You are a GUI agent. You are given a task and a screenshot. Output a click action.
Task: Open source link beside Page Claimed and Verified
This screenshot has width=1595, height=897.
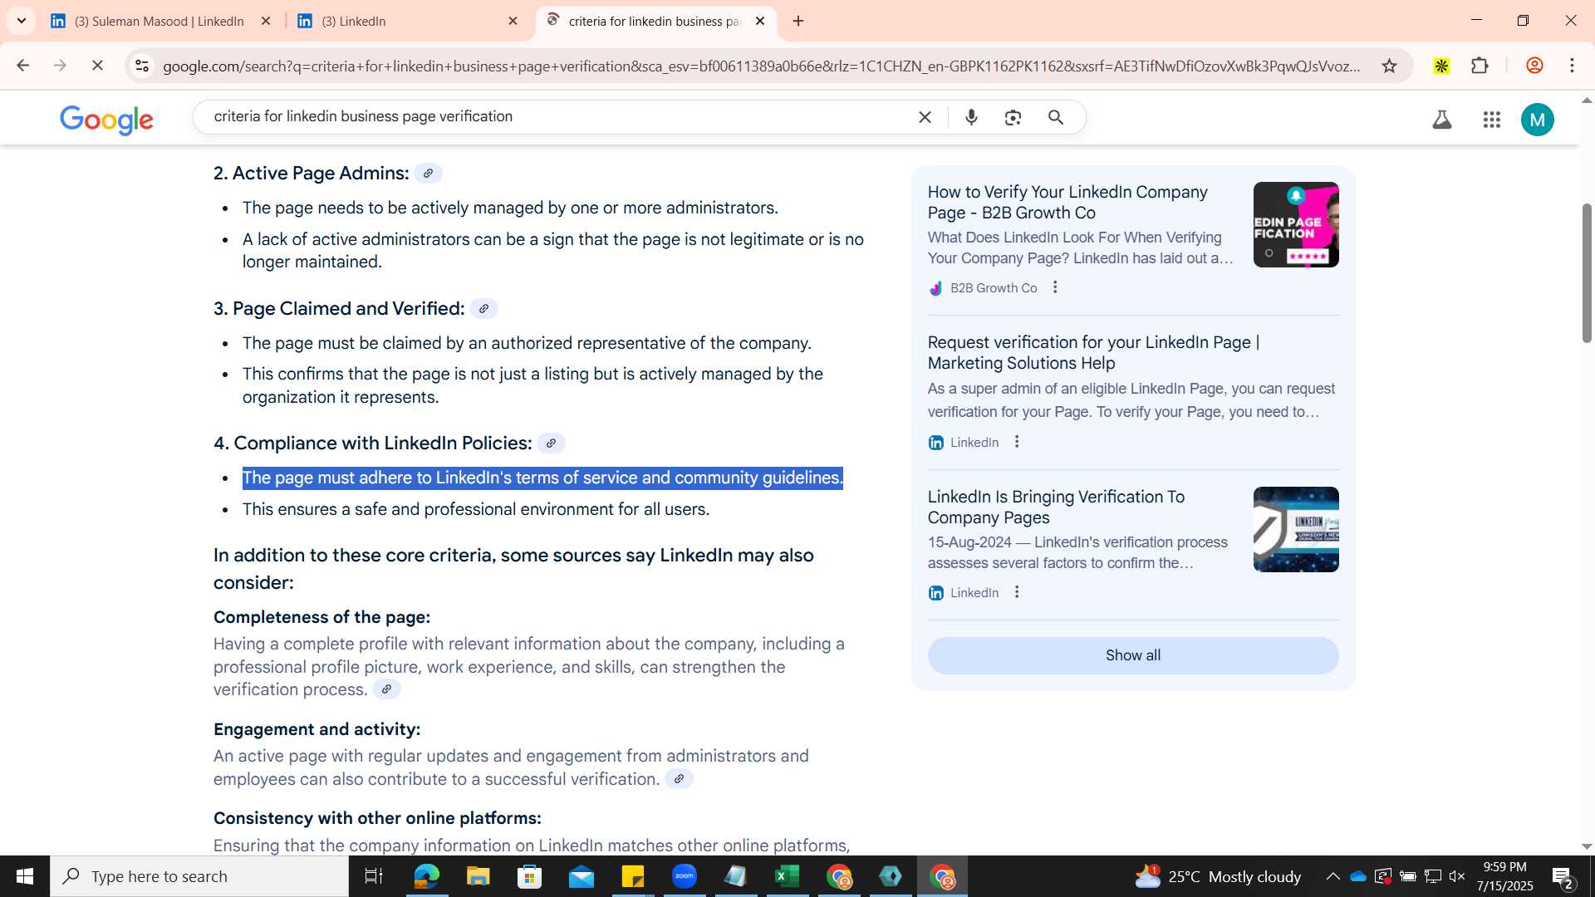point(483,309)
